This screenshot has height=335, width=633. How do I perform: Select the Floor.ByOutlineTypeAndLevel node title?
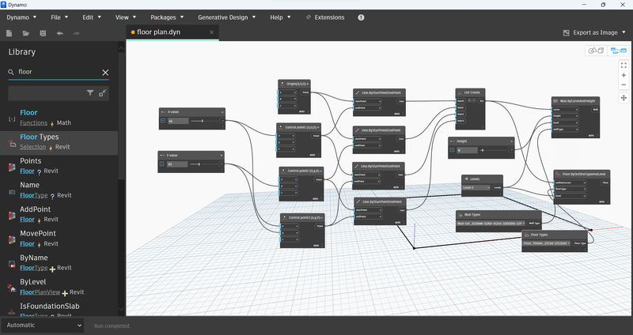point(584,175)
